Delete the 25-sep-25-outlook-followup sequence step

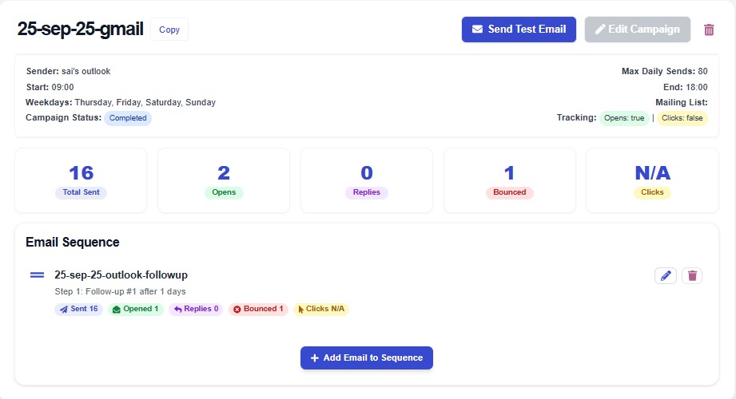tap(692, 275)
